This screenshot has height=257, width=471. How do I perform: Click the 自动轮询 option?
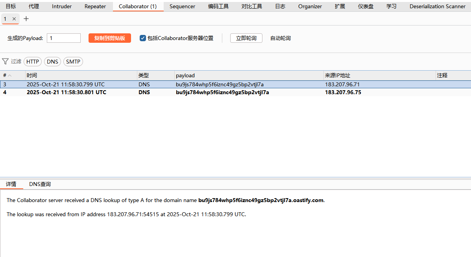point(280,38)
